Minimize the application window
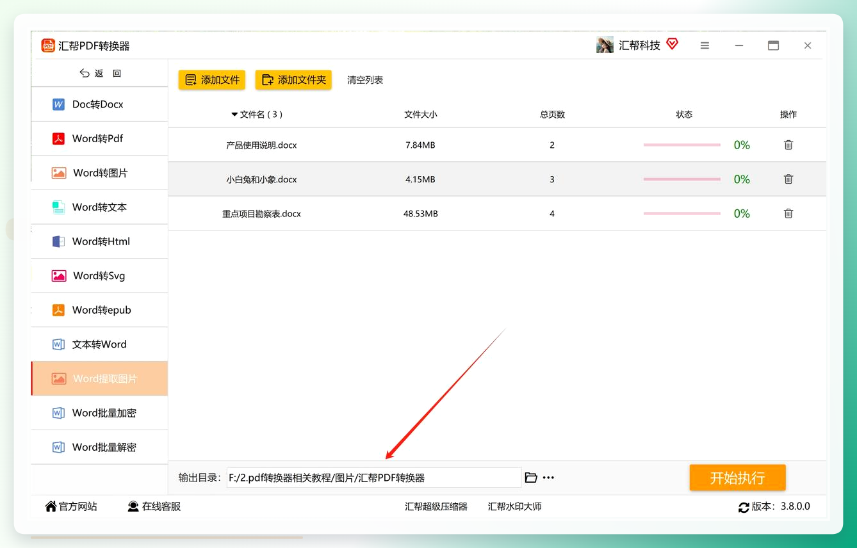The width and height of the screenshot is (857, 548). point(739,45)
